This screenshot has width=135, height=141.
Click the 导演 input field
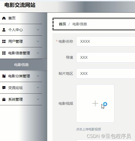coord(106,57)
